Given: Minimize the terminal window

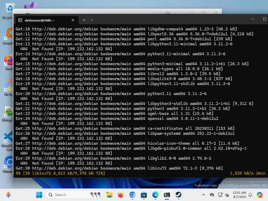Looking at the screenshot, I should point(253,19).
